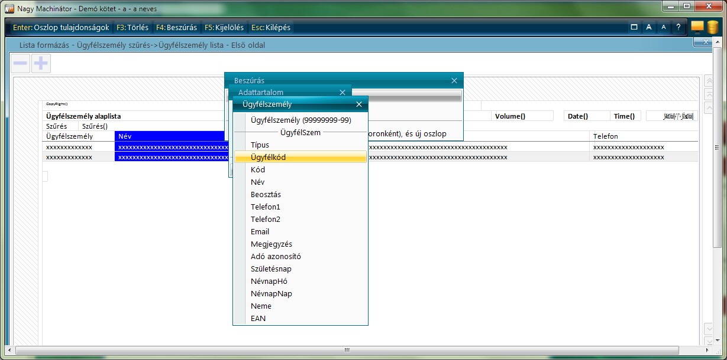Click the smaller font size A icon
The image size is (727, 360).
point(663,27)
